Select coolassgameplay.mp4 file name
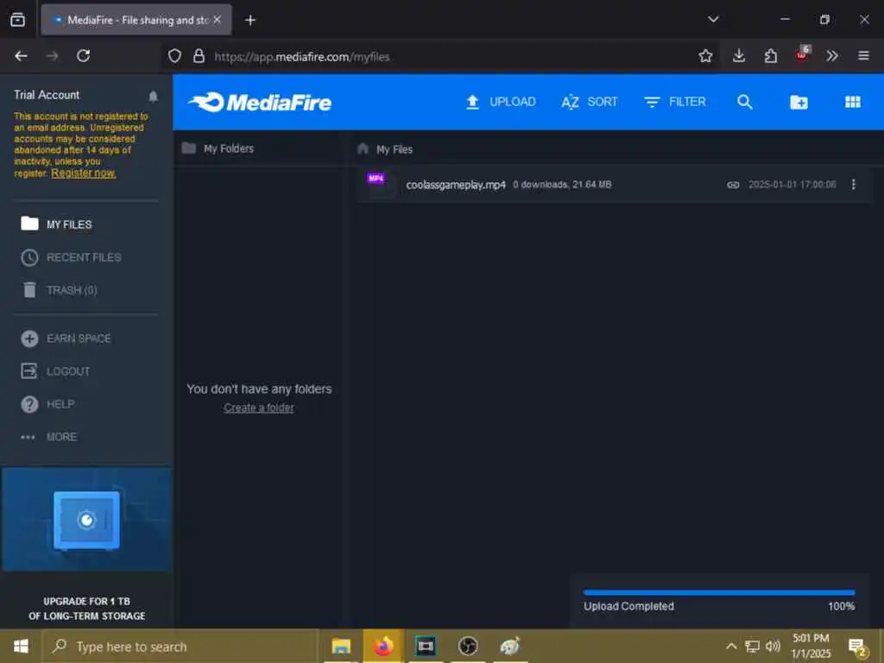Viewport: 884px width, 663px height. [456, 185]
